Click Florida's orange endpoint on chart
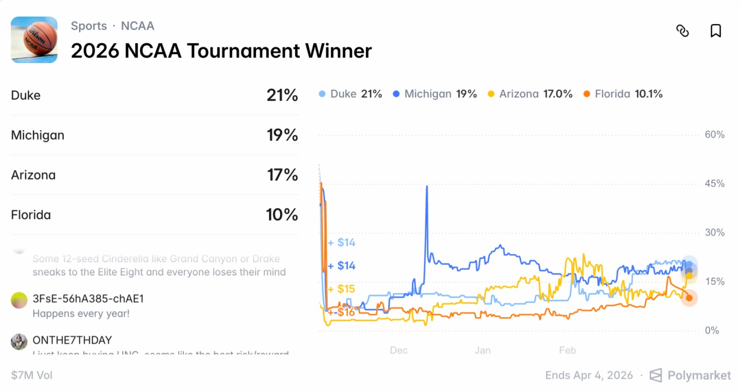Screen dimensions: 740x391 (689, 298)
